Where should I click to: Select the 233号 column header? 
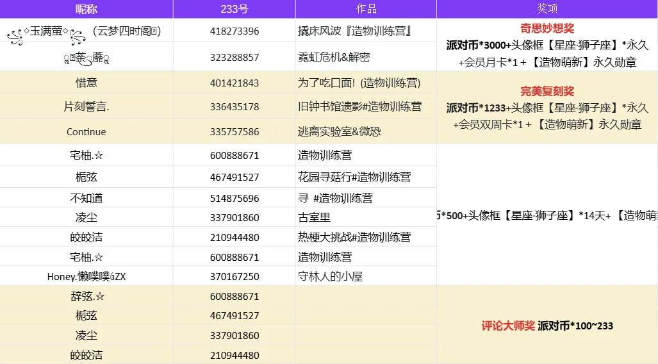pyautogui.click(x=234, y=9)
